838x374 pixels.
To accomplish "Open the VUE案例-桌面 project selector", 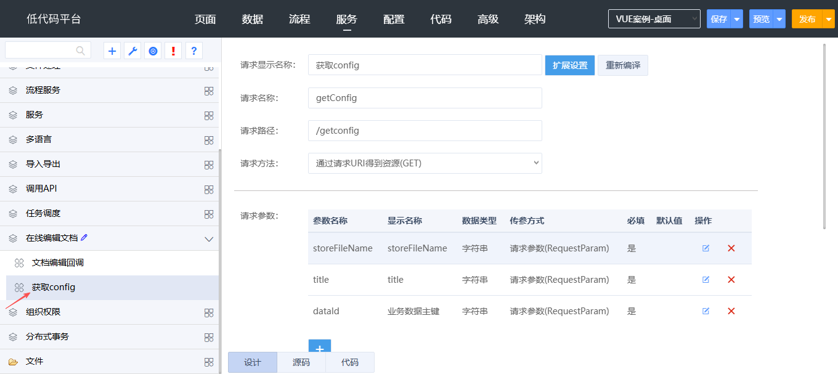I will tap(654, 19).
